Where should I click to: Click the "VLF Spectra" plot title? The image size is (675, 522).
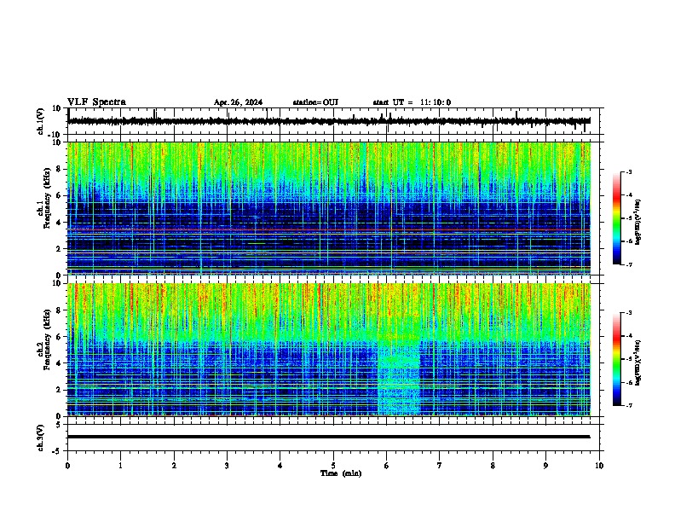pos(96,102)
